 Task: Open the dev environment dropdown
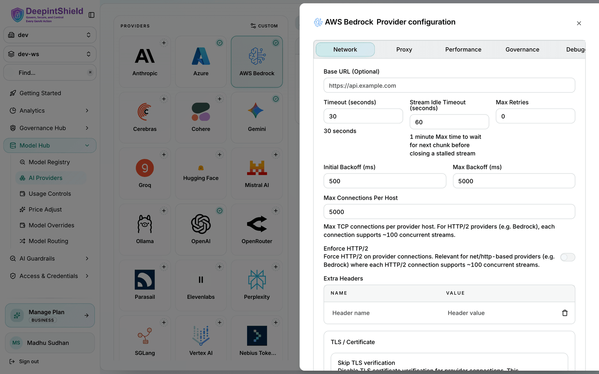[50, 35]
